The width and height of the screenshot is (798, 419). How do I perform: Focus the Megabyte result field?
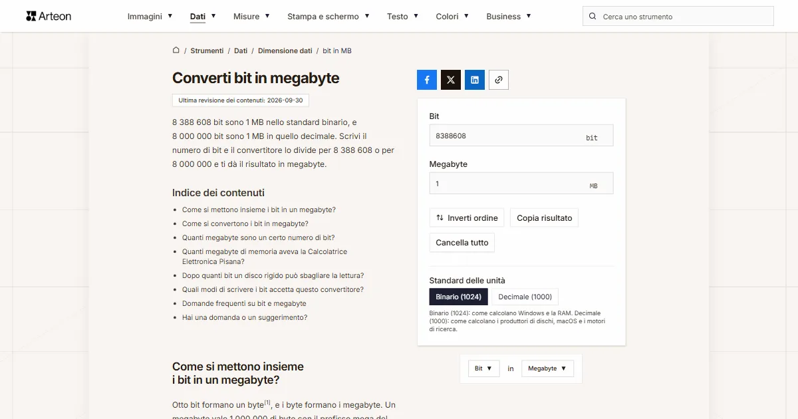click(521, 184)
